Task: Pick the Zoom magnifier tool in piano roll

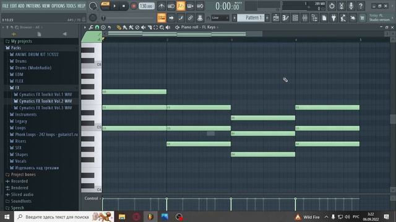Action: [x=161, y=27]
